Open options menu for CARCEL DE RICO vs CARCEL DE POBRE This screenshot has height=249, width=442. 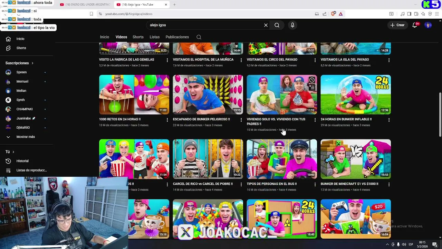pos(241,185)
